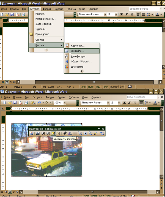Viewport: 165px width, 197px height.
Task: Click Save diskette icon in car-photo window
Action: tap(15, 103)
